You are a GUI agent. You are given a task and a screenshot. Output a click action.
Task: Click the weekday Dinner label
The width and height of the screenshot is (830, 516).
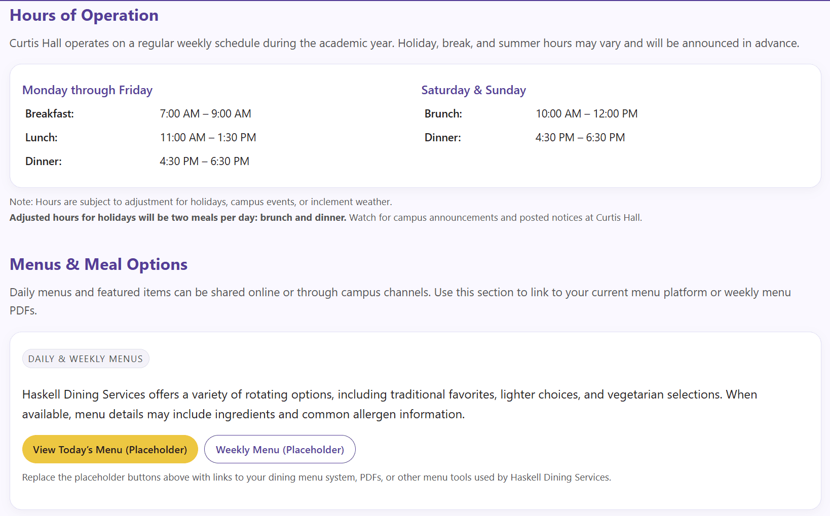point(44,162)
